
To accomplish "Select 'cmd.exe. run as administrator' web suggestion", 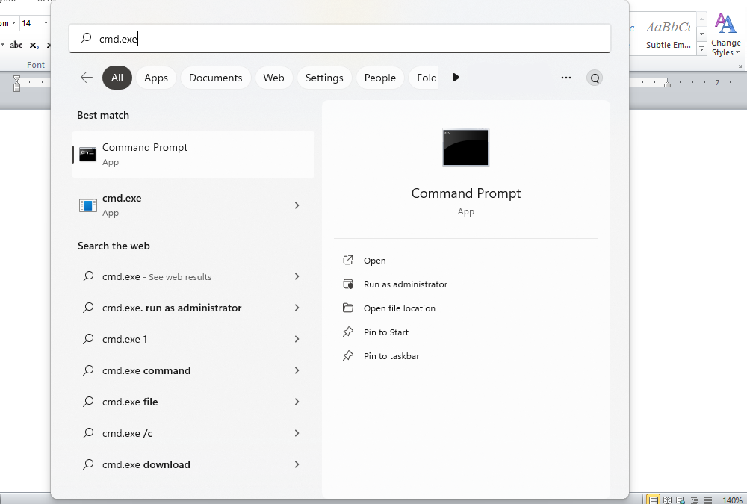I will (x=193, y=308).
